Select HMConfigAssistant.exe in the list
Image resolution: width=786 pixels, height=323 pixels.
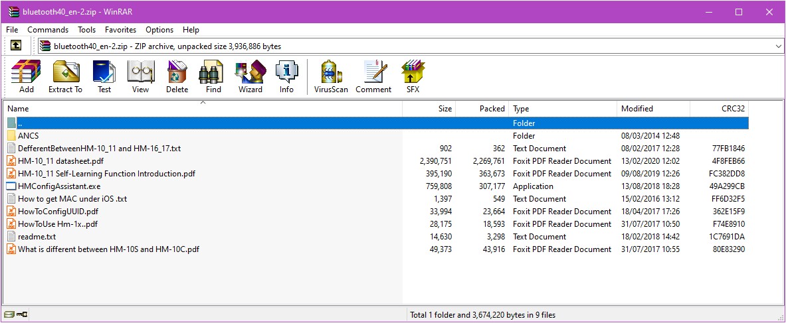(59, 186)
